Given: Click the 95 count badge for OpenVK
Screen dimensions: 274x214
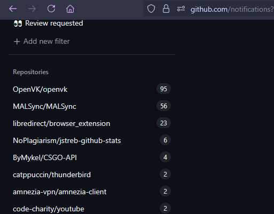Looking at the screenshot, I should tap(163, 89).
